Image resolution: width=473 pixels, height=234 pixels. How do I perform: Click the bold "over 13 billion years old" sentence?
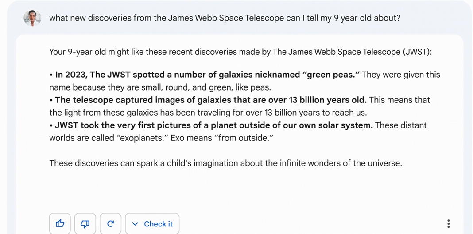211,100
